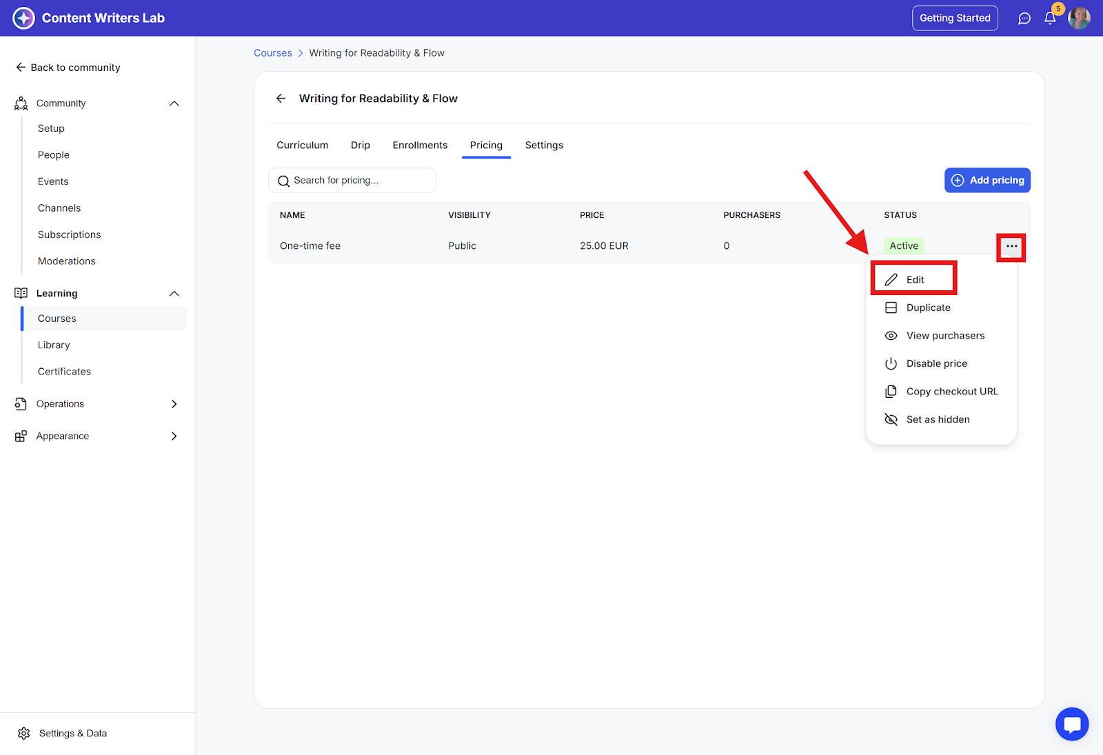1103x755 pixels.
Task: Follow the Courses breadcrumb link
Action: click(x=273, y=53)
